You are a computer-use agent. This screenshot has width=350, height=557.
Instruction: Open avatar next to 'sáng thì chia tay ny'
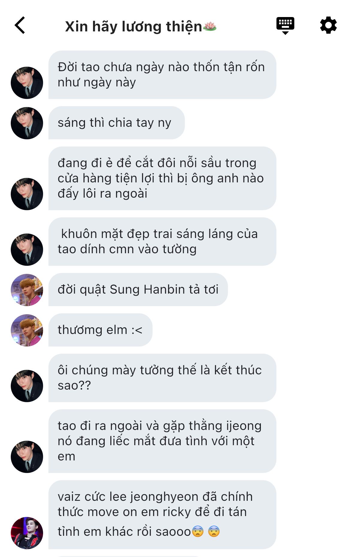[27, 123]
